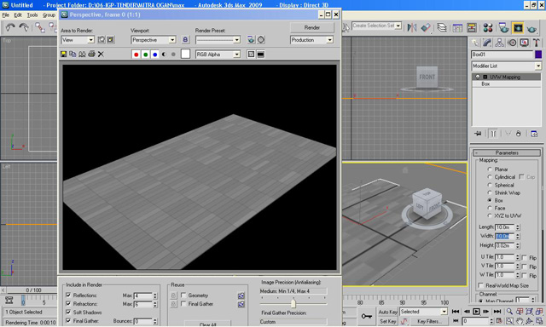Click Render teapot icon in main toolbar
This screenshot has height=327, width=546.
[x=531, y=28]
